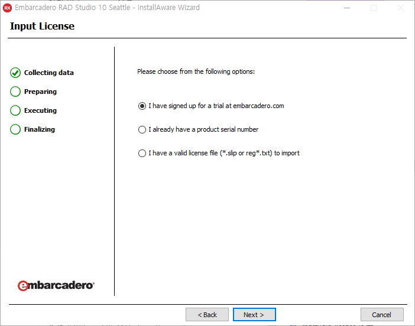Screen dimensions: 415x326
Task: Click the circle icon next to Finalizing
Action: point(15,129)
